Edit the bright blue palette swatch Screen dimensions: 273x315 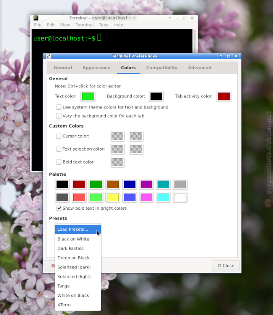click(x=130, y=198)
